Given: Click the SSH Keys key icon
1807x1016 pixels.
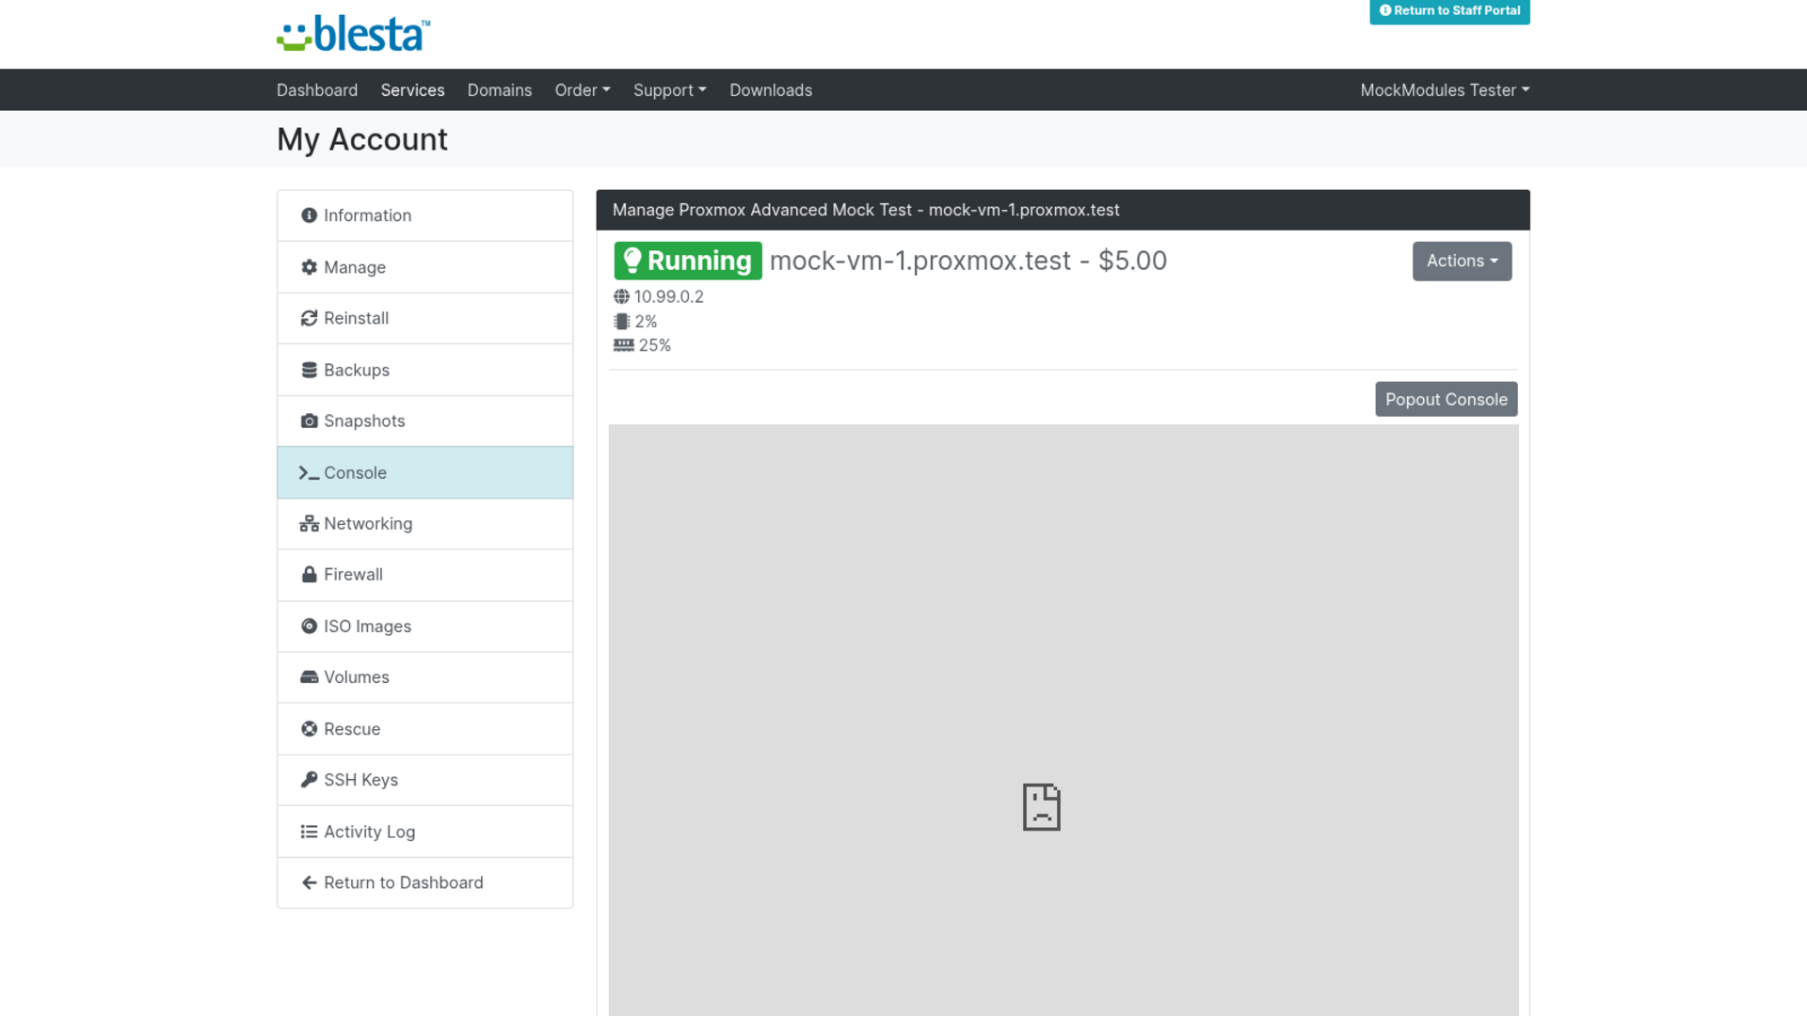Looking at the screenshot, I should point(309,780).
